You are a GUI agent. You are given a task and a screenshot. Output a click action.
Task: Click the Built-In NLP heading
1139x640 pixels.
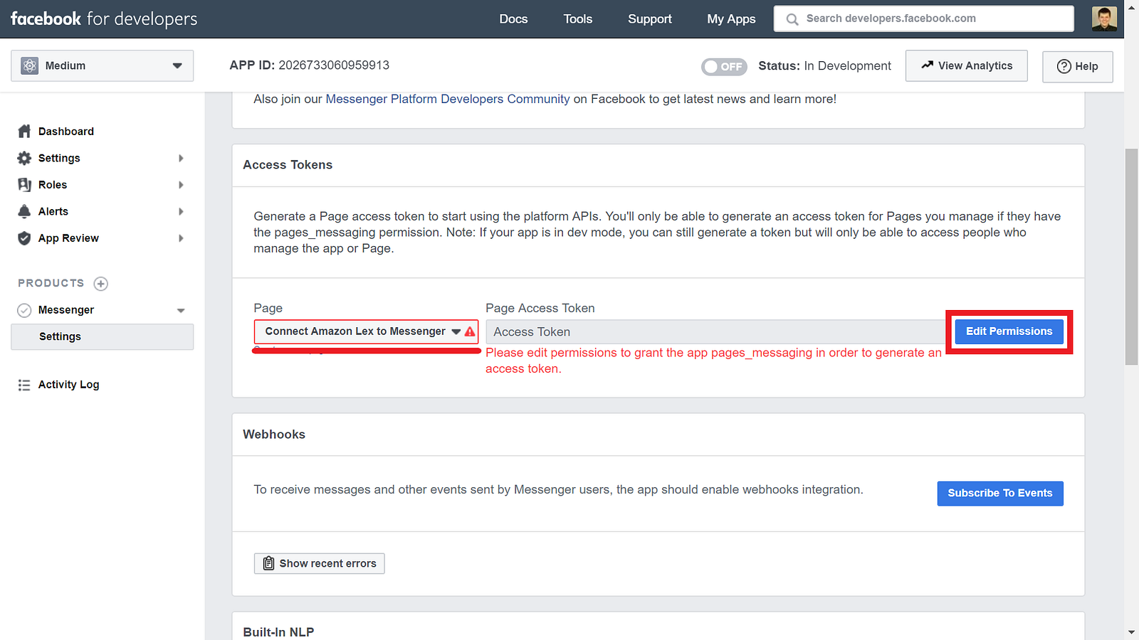[x=278, y=632]
